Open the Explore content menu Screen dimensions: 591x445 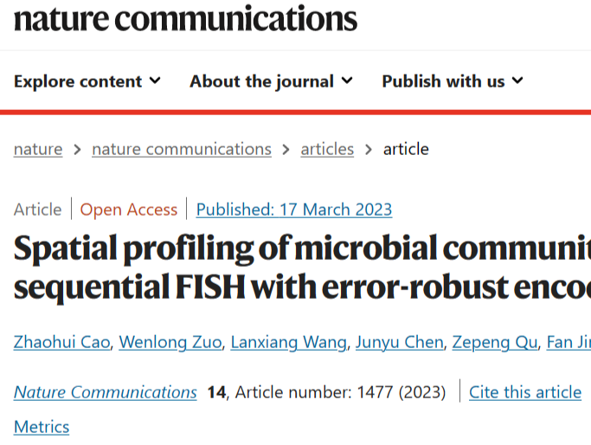pos(87,81)
